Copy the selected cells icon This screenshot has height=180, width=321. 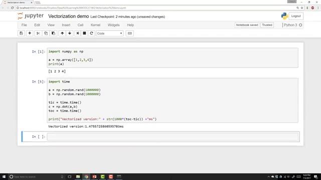(x=46, y=33)
